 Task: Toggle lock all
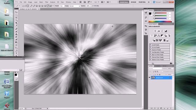click(160, 75)
